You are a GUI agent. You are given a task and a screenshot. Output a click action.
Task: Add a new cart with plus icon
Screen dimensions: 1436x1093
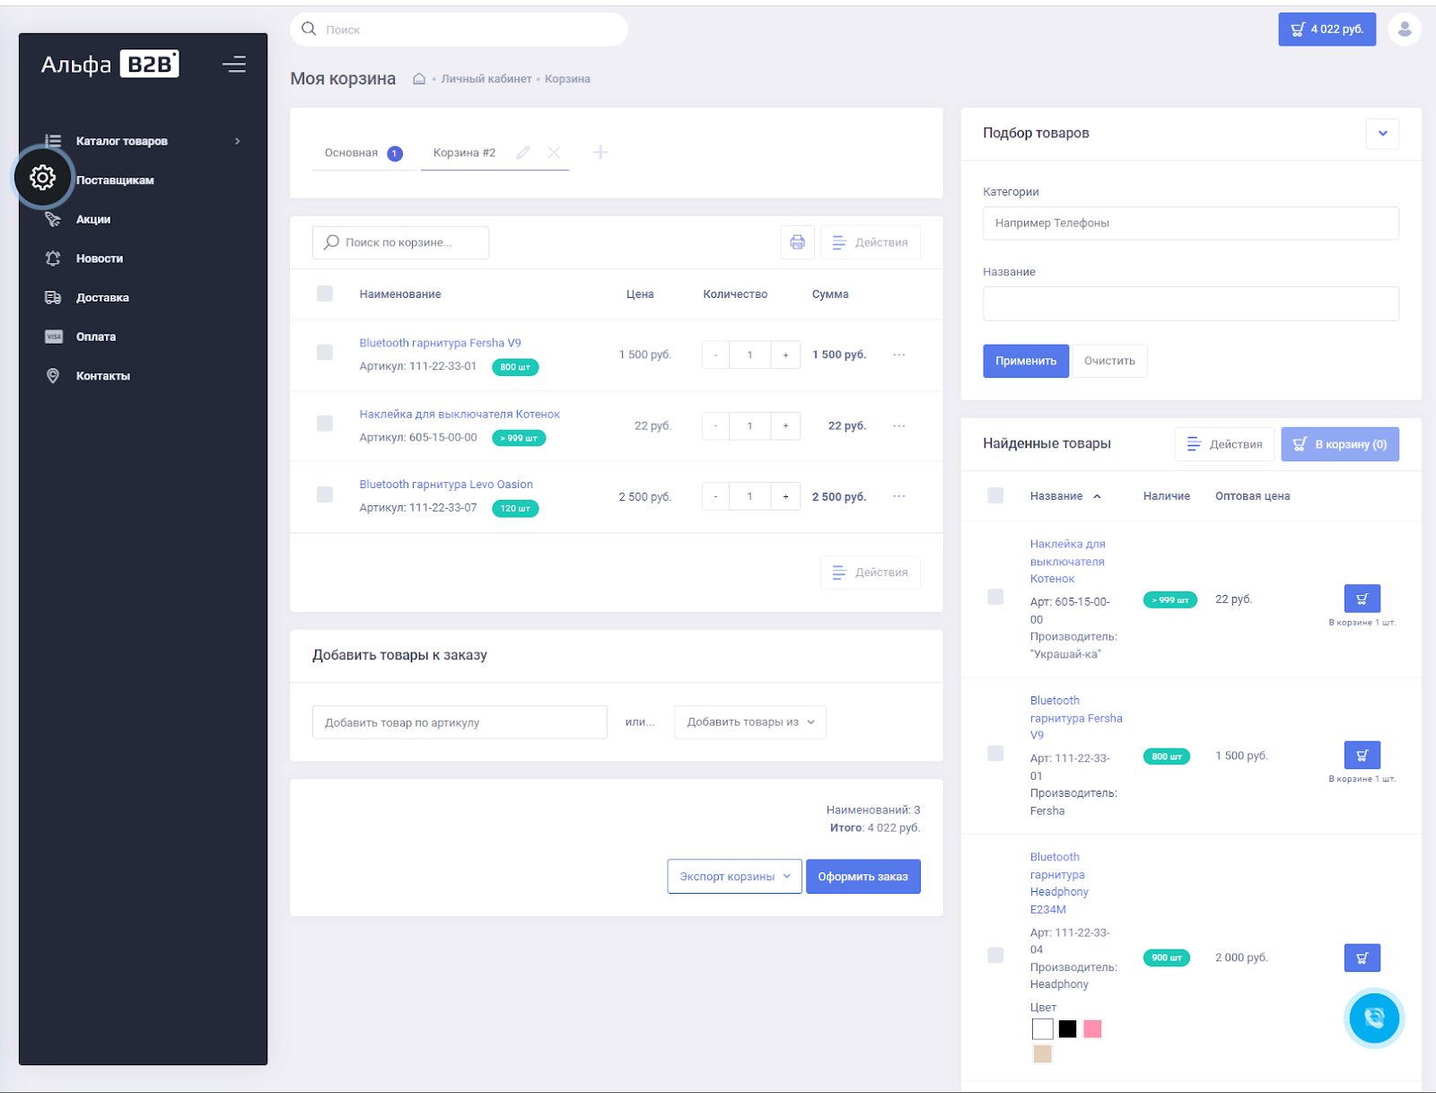[600, 153]
